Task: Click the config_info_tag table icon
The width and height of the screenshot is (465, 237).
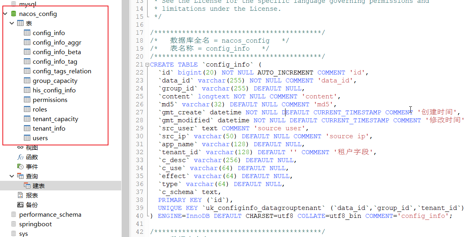Action: coord(27,61)
